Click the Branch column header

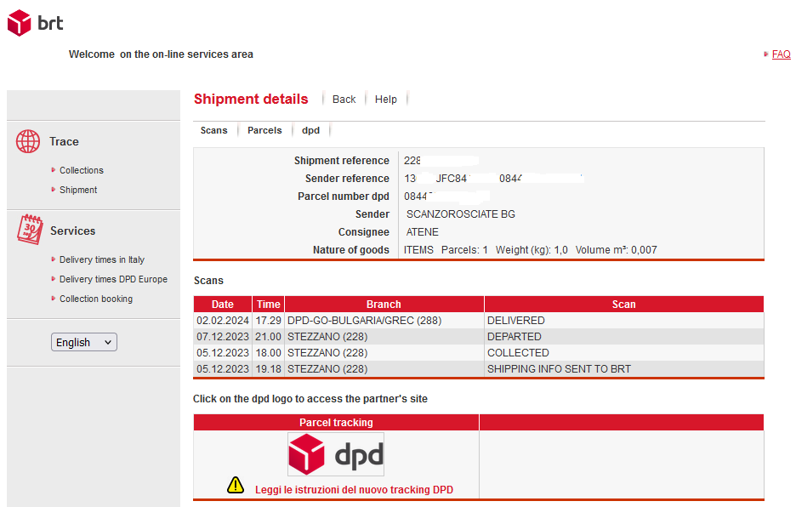(x=384, y=305)
